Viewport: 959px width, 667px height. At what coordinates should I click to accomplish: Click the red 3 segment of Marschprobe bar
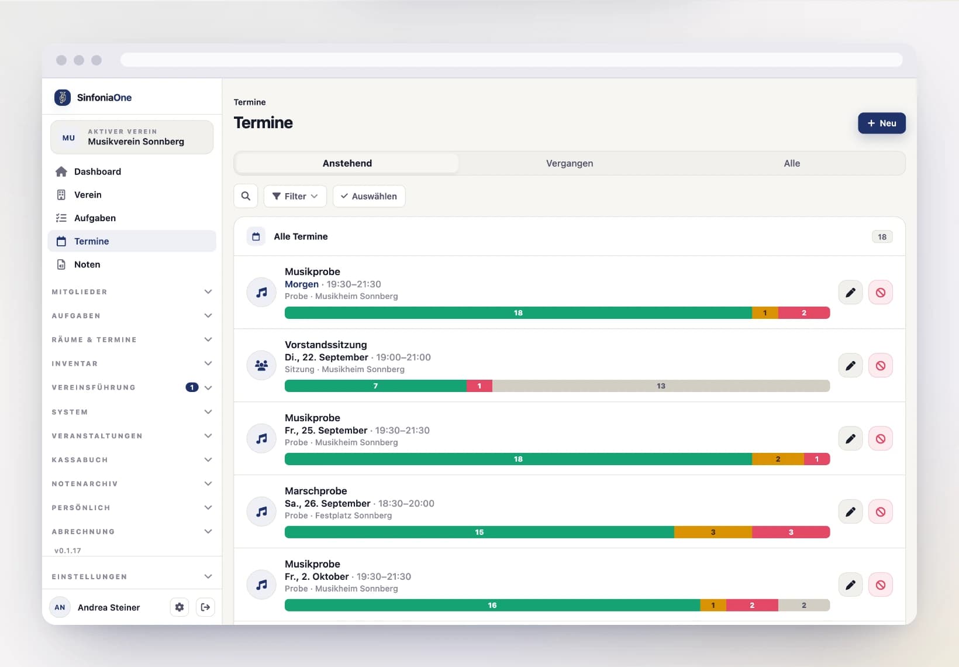(791, 532)
